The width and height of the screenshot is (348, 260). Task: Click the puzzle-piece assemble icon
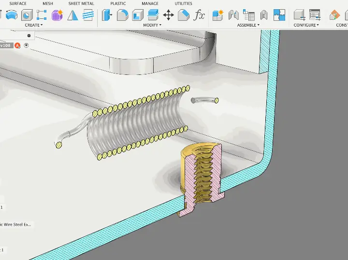pos(279,15)
